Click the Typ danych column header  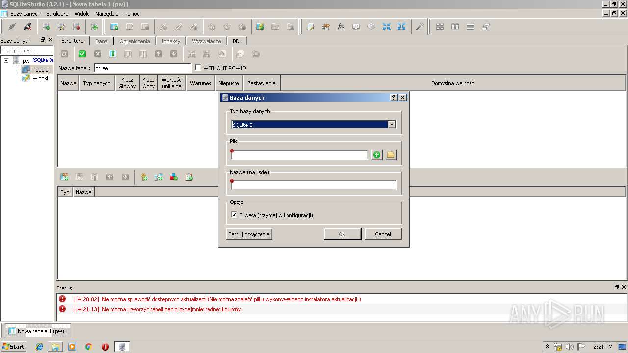coord(97,83)
